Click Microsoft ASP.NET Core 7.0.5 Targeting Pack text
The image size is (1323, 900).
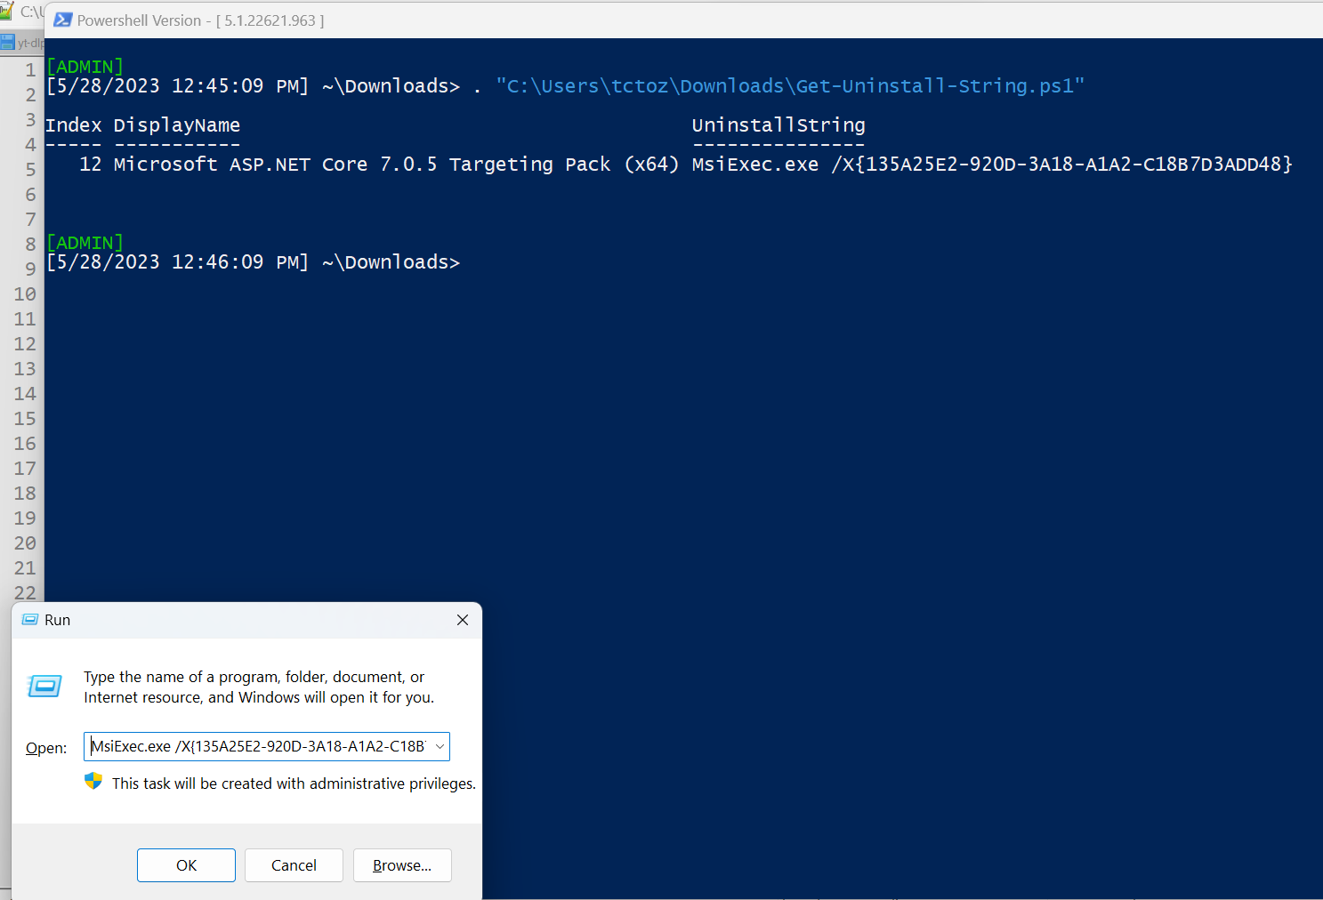pyautogui.click(x=397, y=165)
